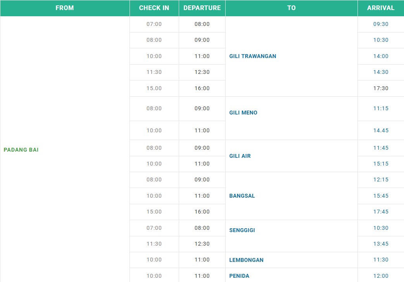Select the PENIDA destination link
Viewport: 404px width, 282px height.
239,276
